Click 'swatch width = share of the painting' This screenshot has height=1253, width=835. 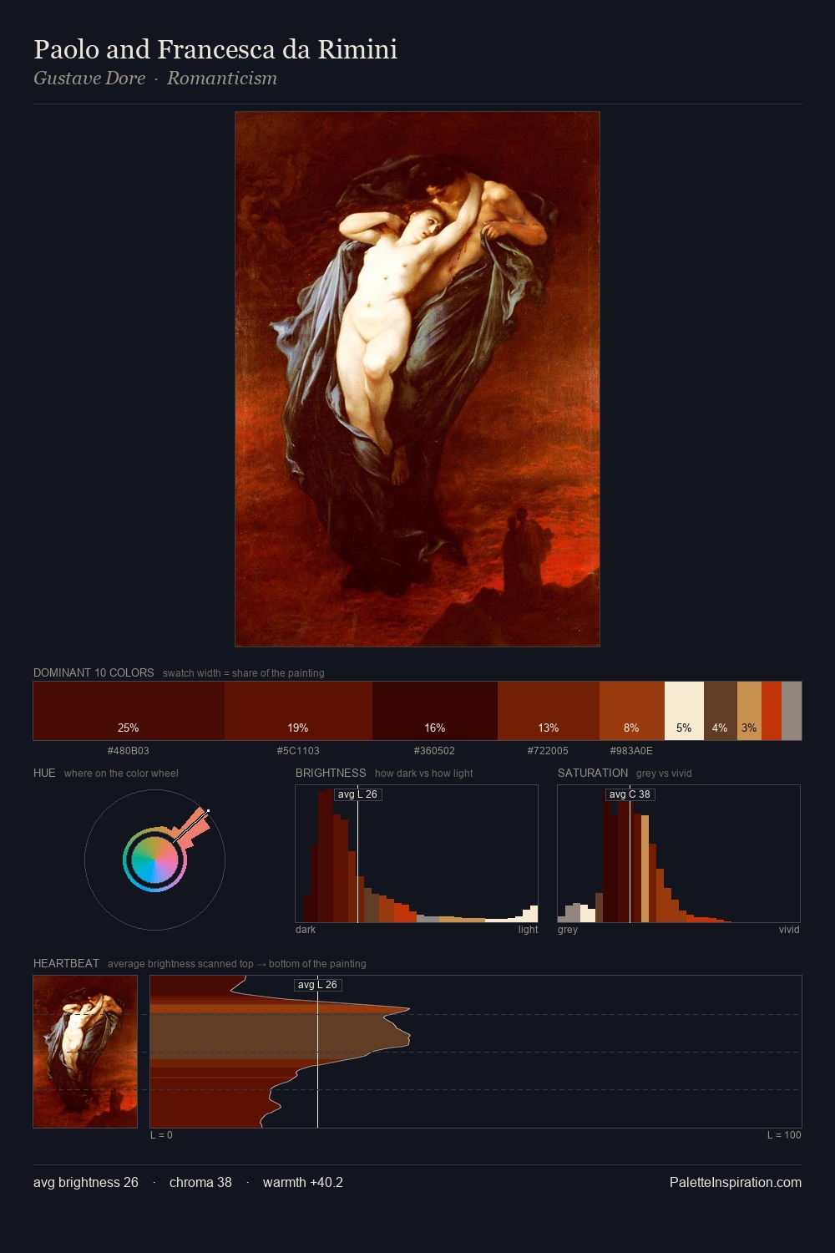(244, 673)
